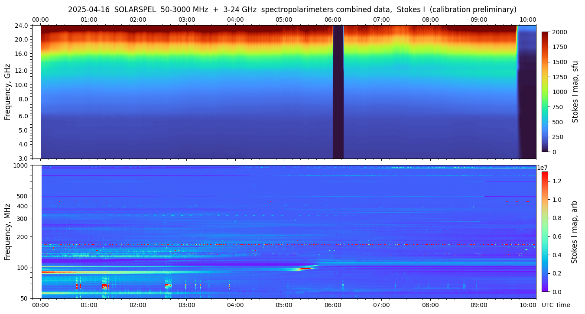Click the 'Frequency, MHz' axis label
Screen dimensions: 585x314
coord(7,232)
